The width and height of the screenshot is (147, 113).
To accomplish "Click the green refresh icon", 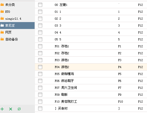I will pos(19,109).
